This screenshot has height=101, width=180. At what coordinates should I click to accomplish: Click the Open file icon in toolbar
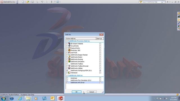pos(28,2)
